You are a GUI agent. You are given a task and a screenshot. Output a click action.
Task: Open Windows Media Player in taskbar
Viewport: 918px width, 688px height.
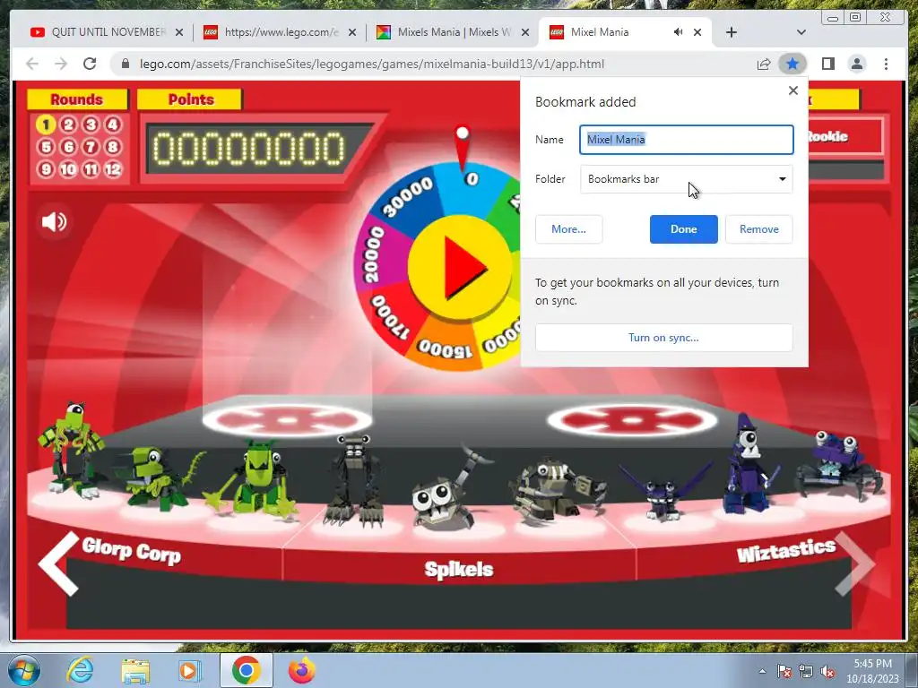click(188, 670)
